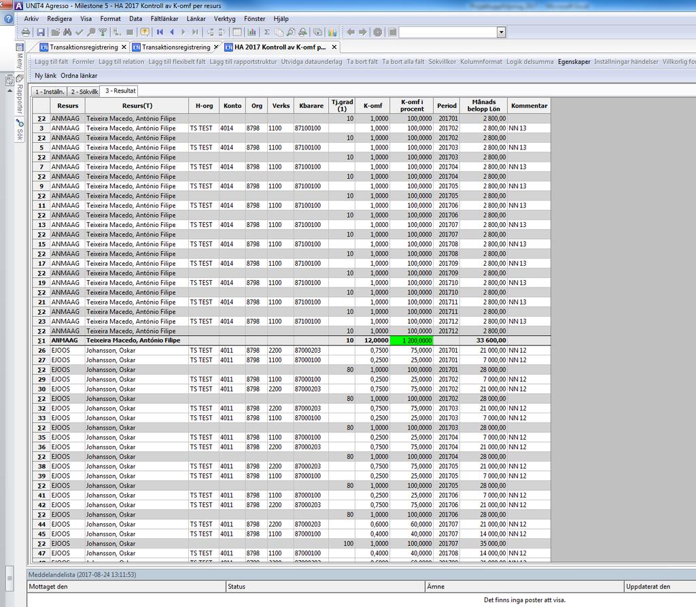Click the Save diskette icon
696x607 pixels.
pyautogui.click(x=41, y=32)
